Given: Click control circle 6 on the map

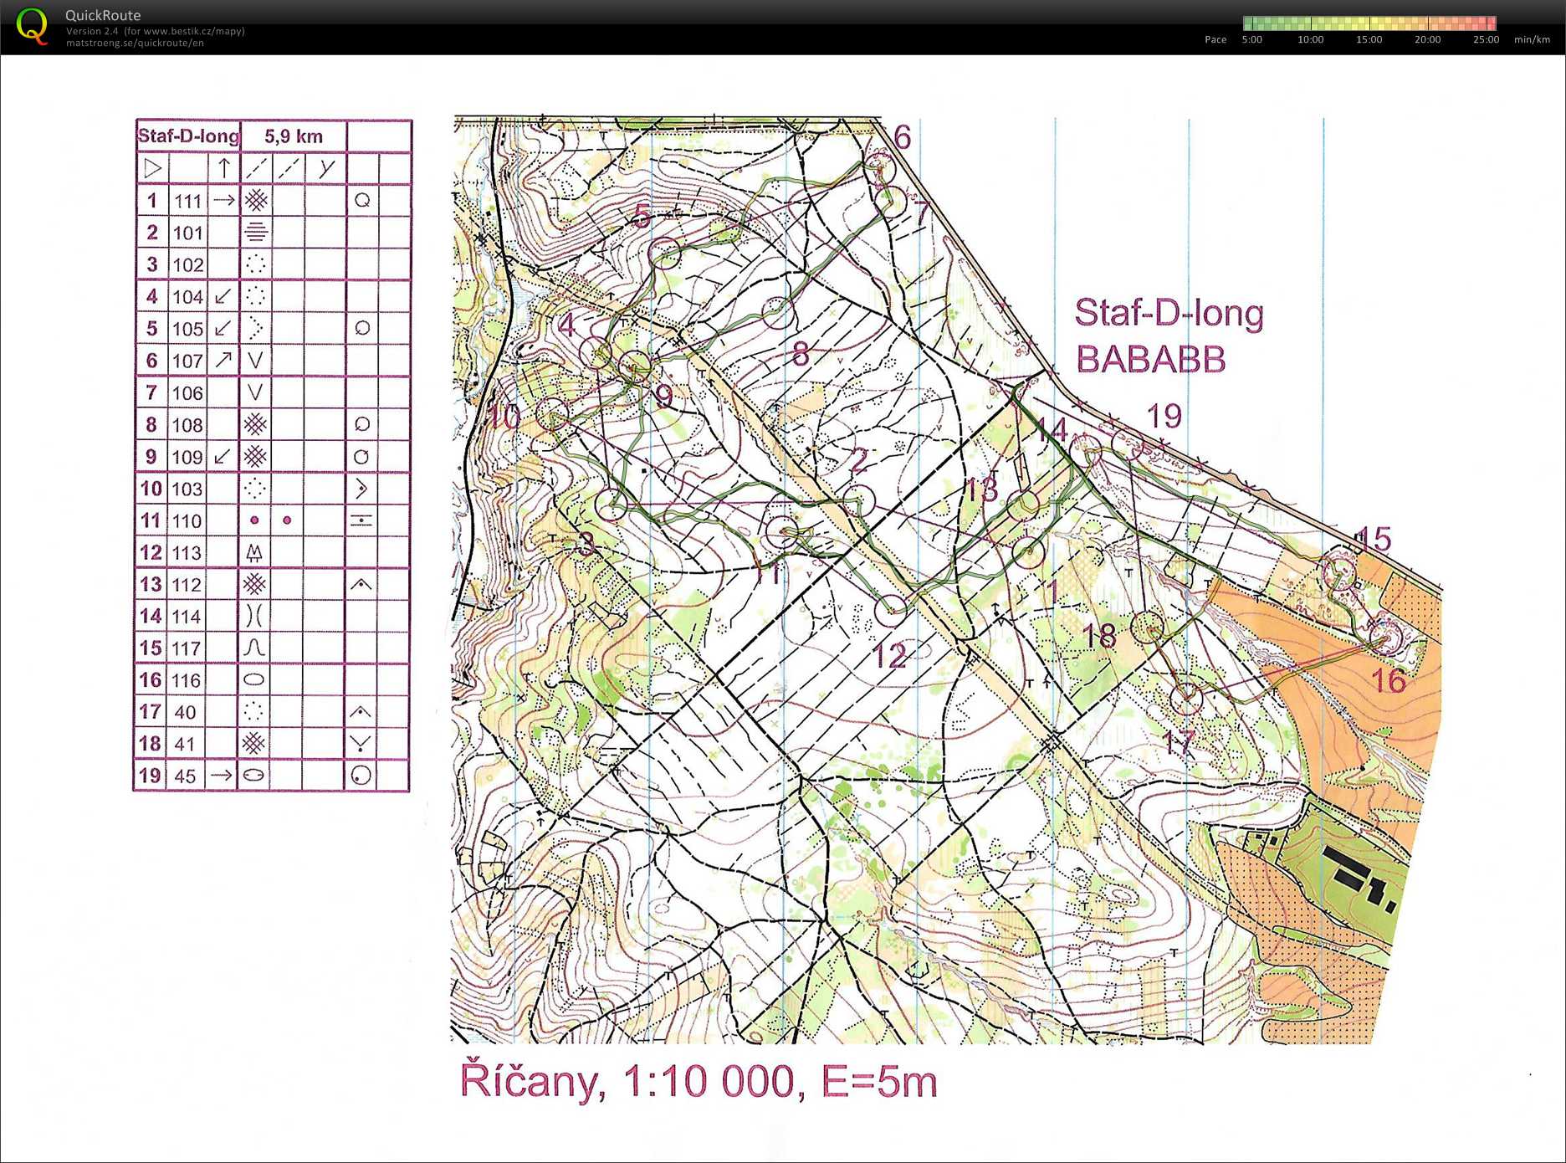Looking at the screenshot, I should tap(878, 167).
